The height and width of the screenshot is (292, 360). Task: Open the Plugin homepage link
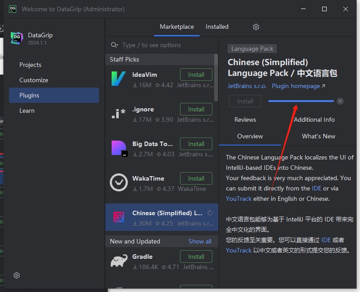pyautogui.click(x=296, y=86)
